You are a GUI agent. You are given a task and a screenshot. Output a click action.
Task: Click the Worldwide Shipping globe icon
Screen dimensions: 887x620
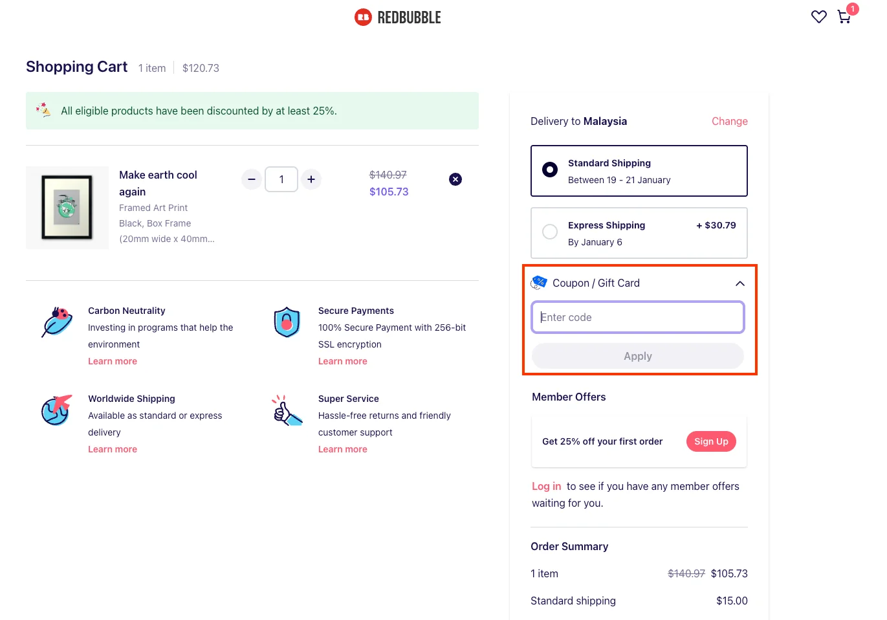57,410
